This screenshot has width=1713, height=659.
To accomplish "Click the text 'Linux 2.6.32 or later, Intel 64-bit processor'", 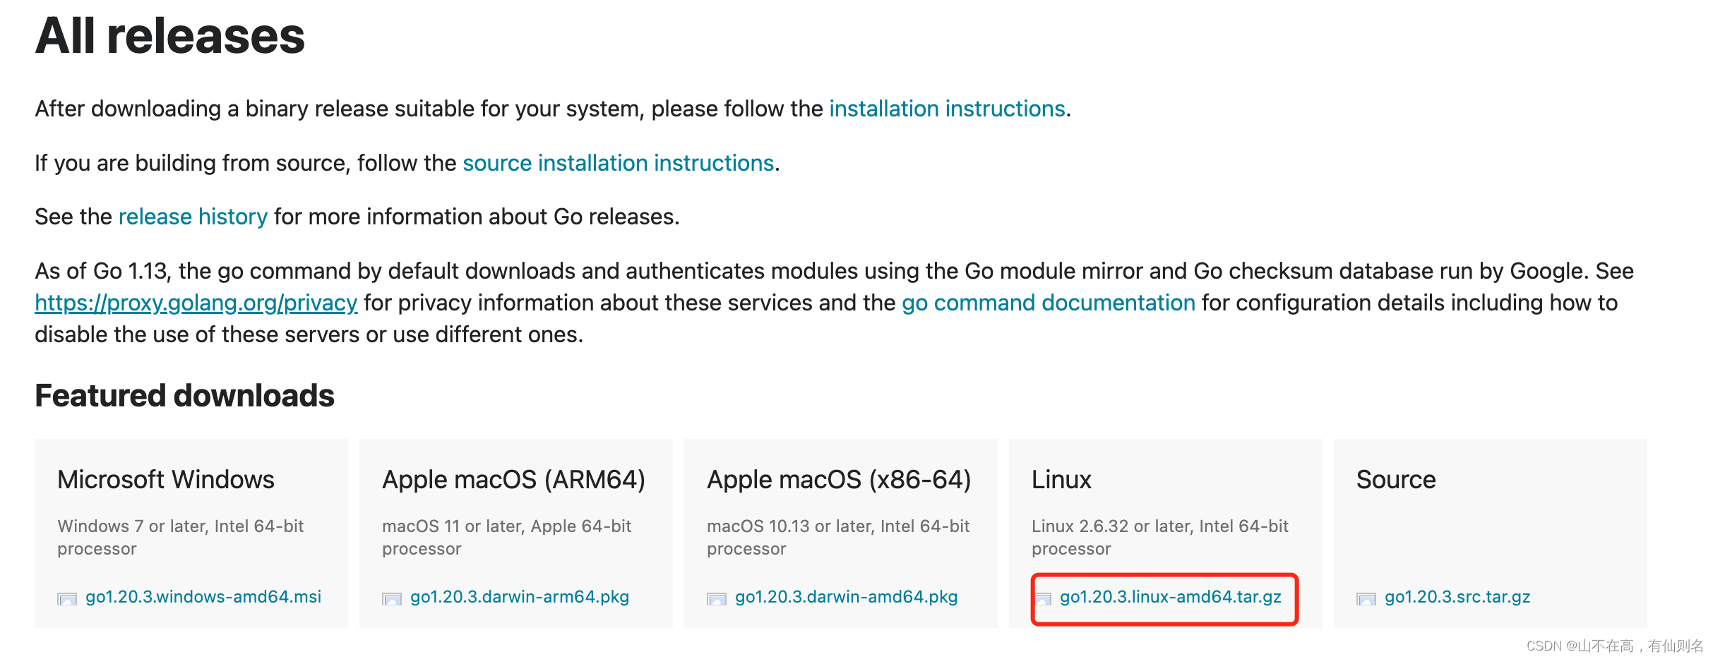I will pyautogui.click(x=1160, y=537).
